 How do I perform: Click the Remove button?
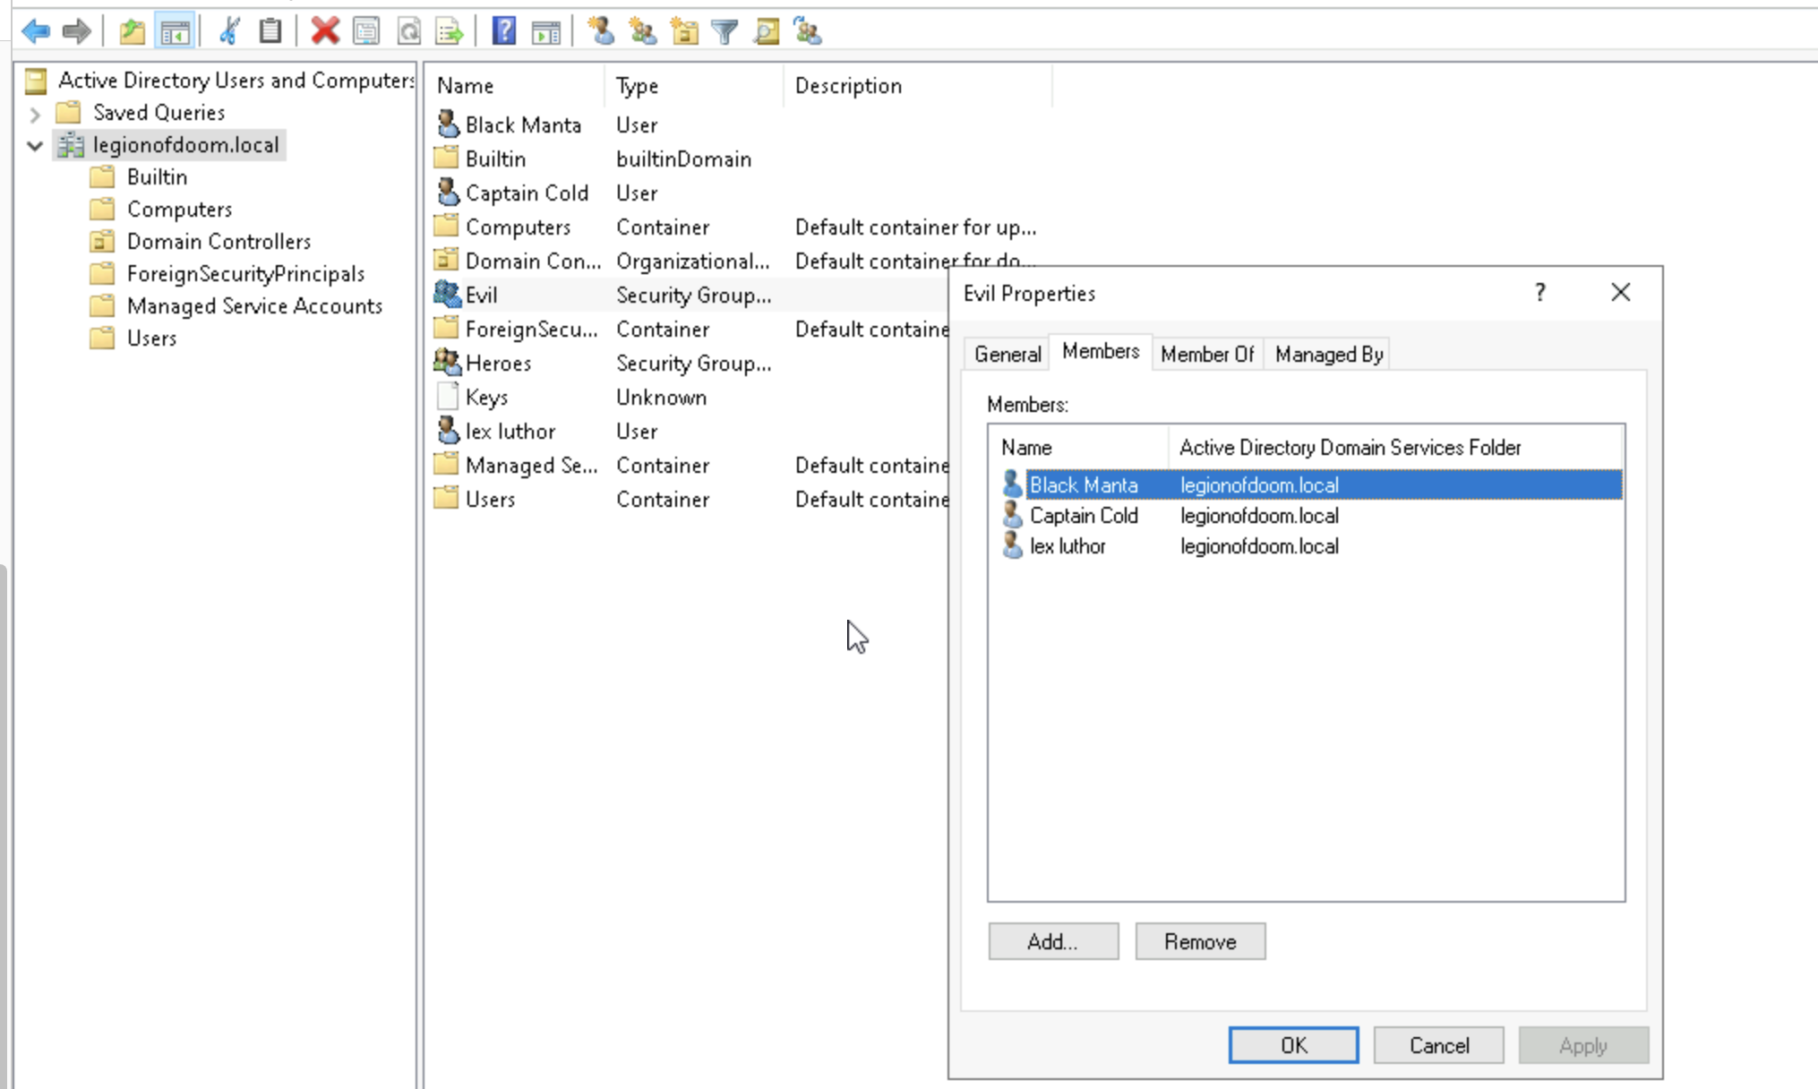tap(1199, 941)
